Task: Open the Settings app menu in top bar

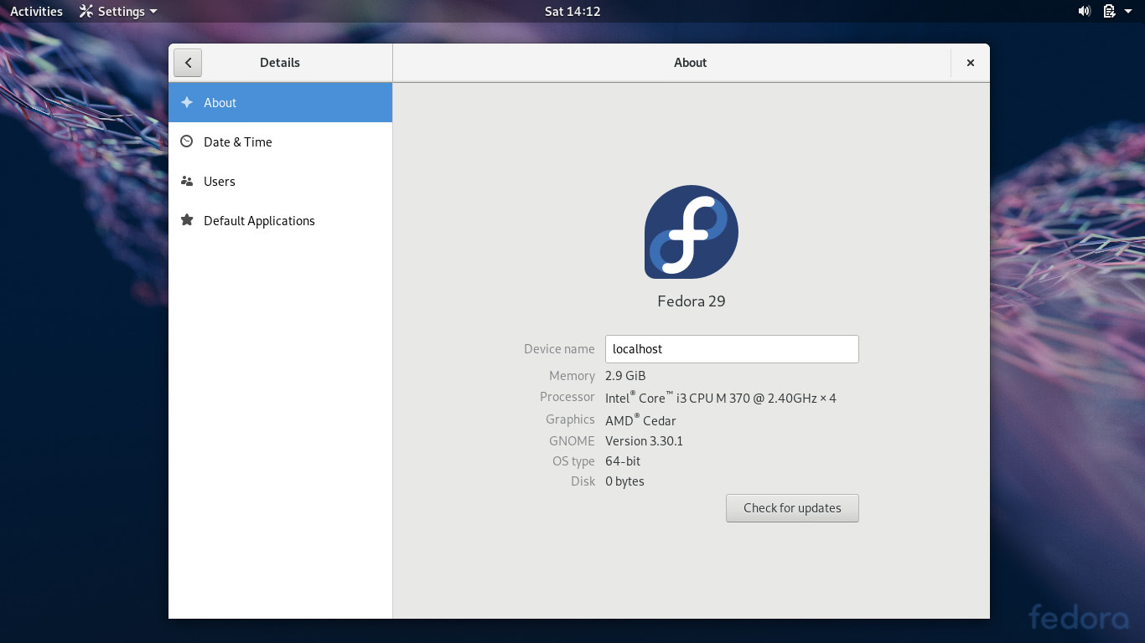Action: tap(118, 11)
